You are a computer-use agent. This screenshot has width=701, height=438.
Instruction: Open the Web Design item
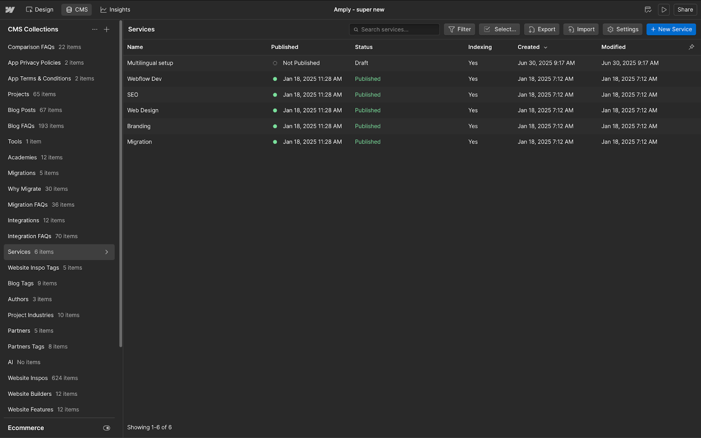143,110
